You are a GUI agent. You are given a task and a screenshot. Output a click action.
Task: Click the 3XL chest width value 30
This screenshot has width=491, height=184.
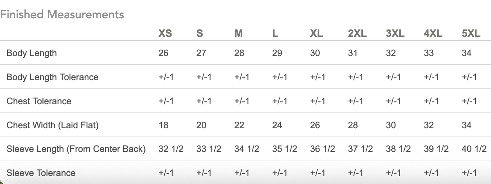point(391,125)
